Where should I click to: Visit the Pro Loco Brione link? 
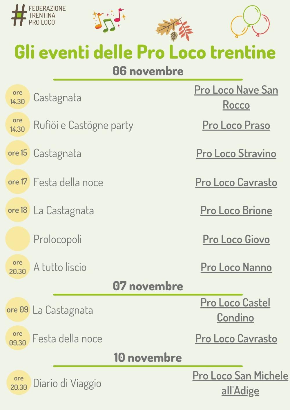[236, 211]
